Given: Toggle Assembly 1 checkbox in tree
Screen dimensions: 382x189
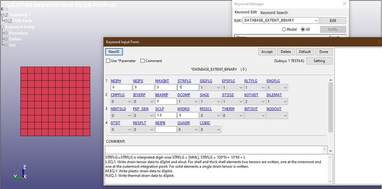Looking at the screenshot, I should pos(6,15).
